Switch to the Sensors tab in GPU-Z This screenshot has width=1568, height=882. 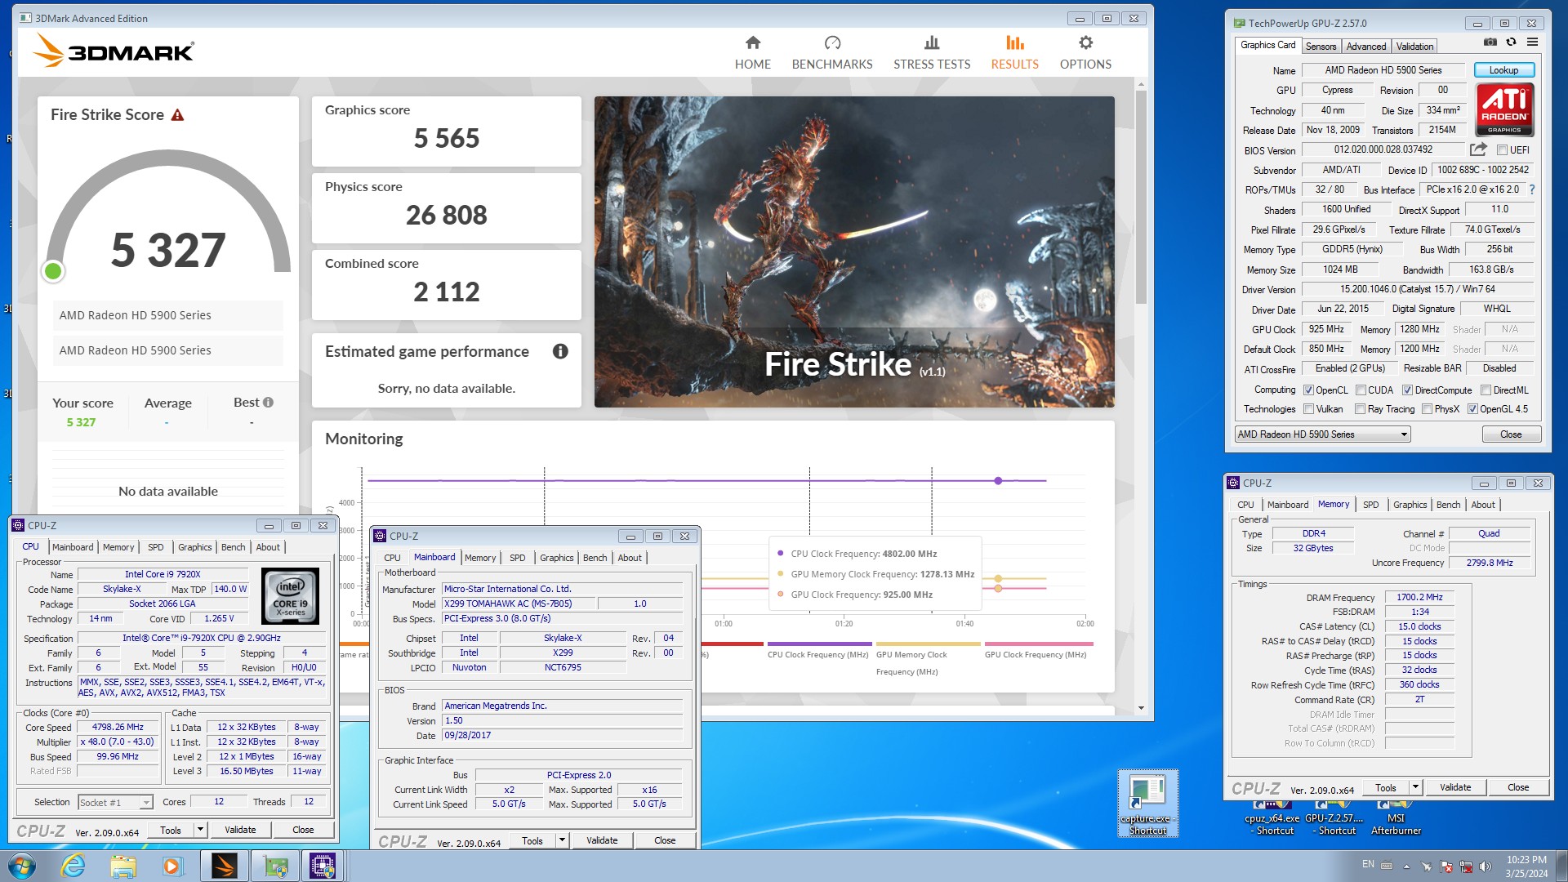(x=1321, y=47)
